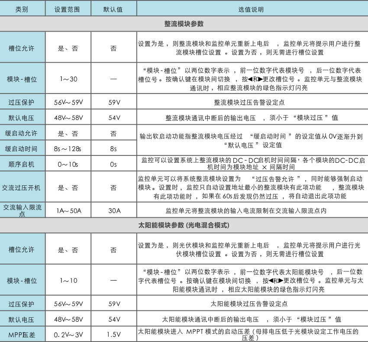
Task: Click the 类别 column header
Action: point(22,9)
